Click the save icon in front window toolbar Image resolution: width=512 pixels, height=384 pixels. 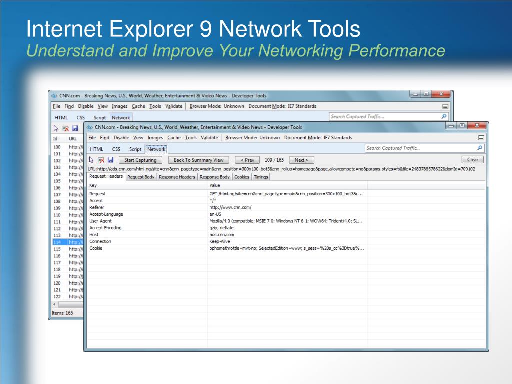pos(110,160)
